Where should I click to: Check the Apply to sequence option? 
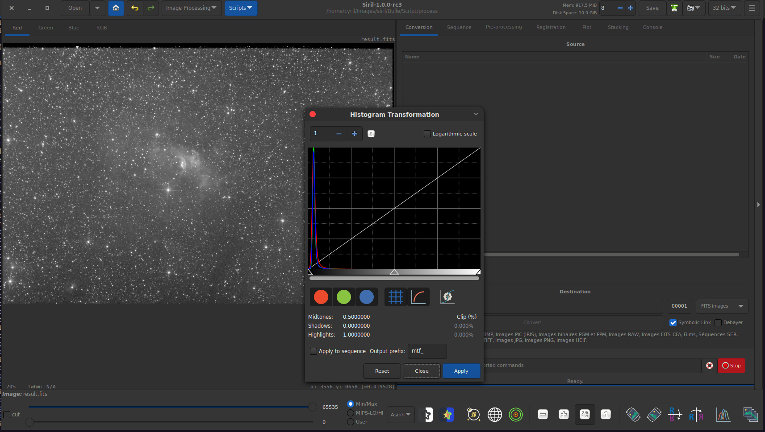click(314, 351)
